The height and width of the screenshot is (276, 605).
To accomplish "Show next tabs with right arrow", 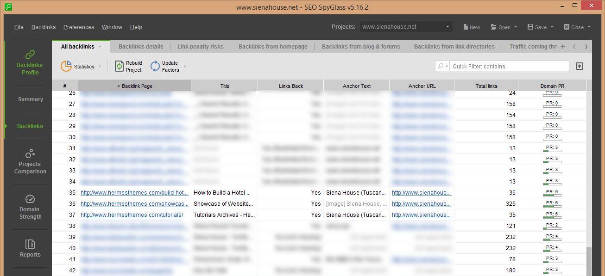I will (x=586, y=47).
